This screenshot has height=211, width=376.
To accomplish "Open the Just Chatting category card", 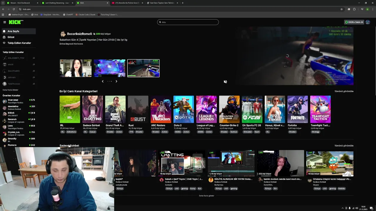I will click(93, 109).
